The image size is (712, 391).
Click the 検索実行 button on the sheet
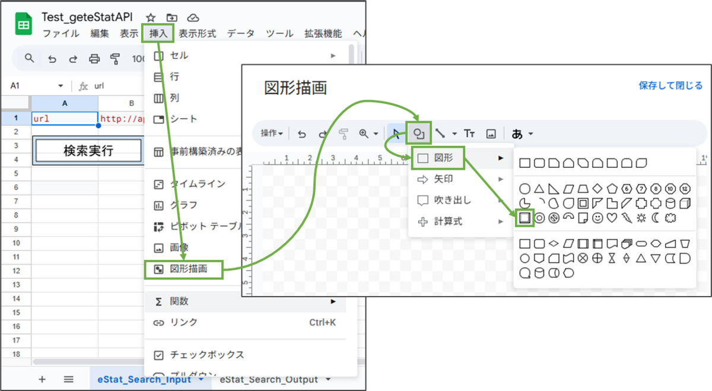pos(88,151)
